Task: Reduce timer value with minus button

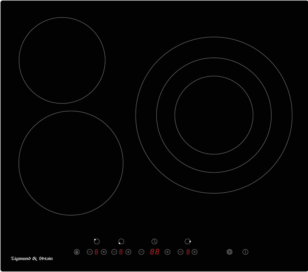Action: [141, 252]
